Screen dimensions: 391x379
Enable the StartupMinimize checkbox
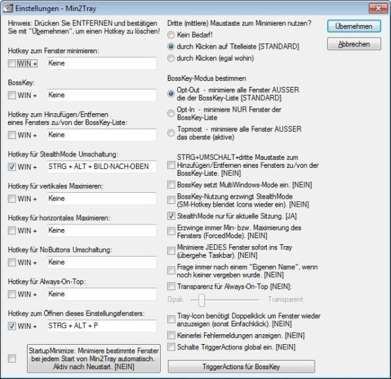[x=12, y=359]
